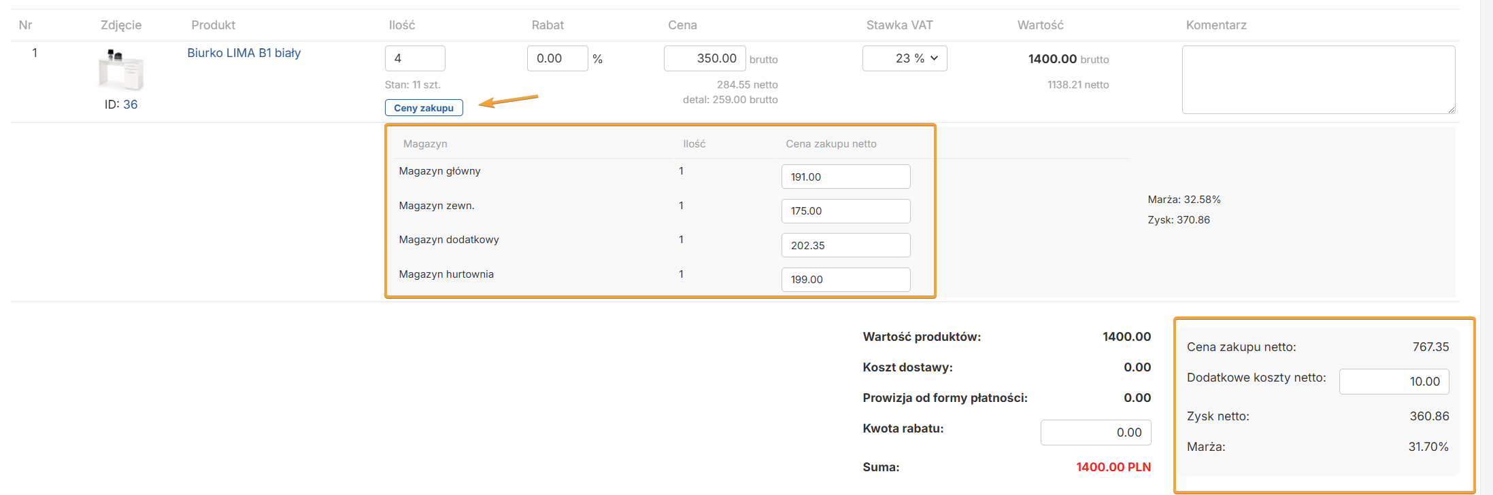Click the Wartość column header
Screen dimensions: 1493x495
pyautogui.click(x=1040, y=25)
